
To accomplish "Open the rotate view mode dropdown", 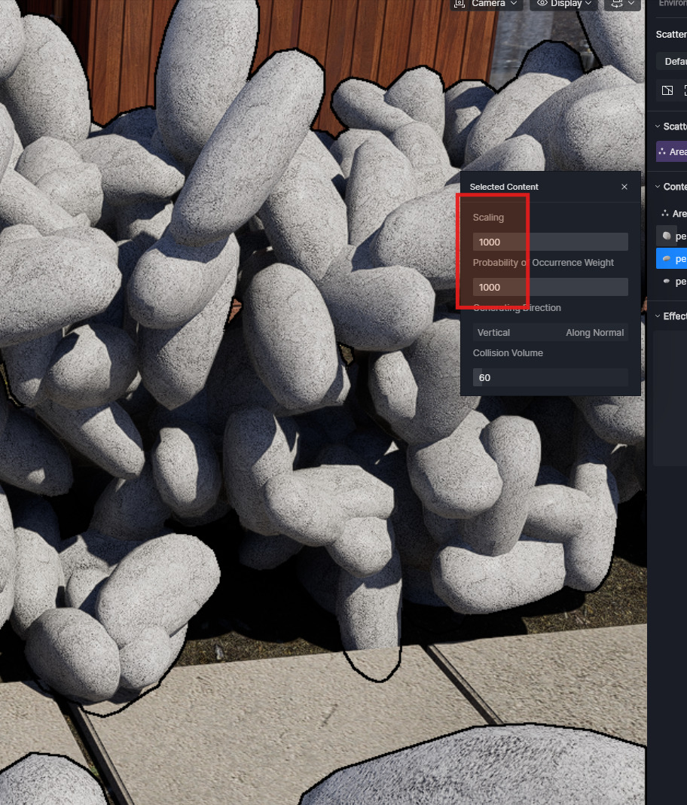I will tap(622, 4).
